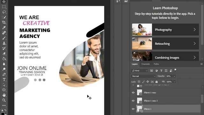Expand the Combining Images tutorials chevron

(194, 57)
